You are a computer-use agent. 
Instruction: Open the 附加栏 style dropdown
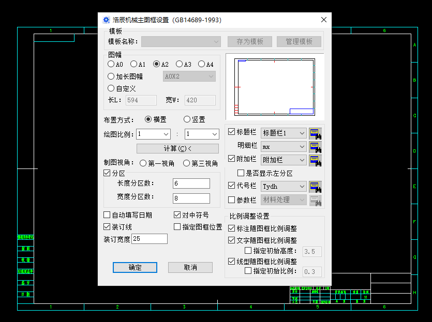point(284,160)
